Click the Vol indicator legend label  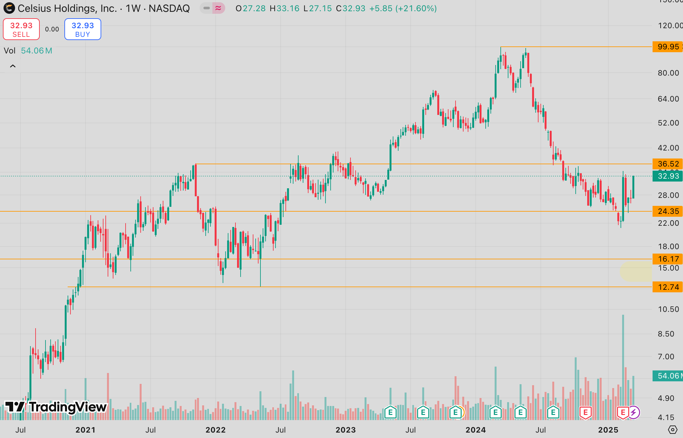(x=10, y=51)
